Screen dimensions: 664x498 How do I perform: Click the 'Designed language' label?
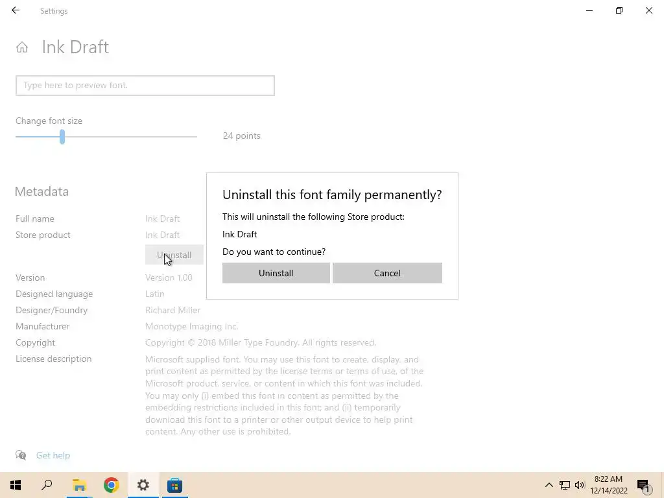click(54, 294)
